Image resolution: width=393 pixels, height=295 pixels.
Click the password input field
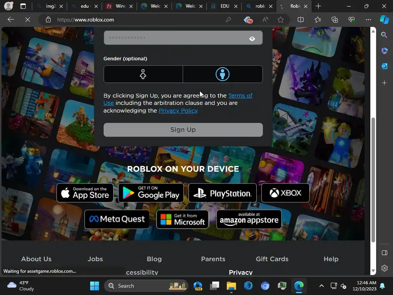pyautogui.click(x=183, y=38)
